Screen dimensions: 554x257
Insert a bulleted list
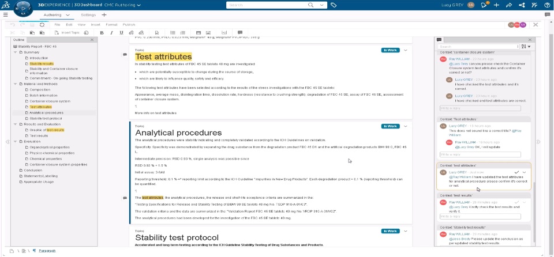(173, 32)
